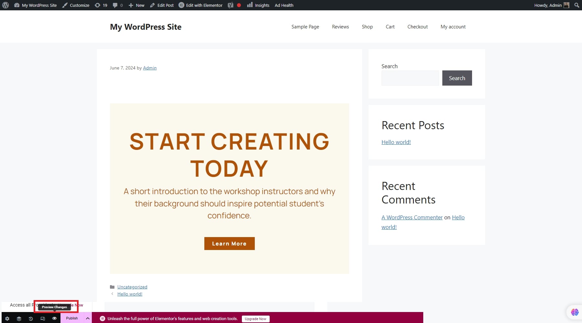Click into the sidebar Search field
This screenshot has height=323, width=582.
coord(410,78)
